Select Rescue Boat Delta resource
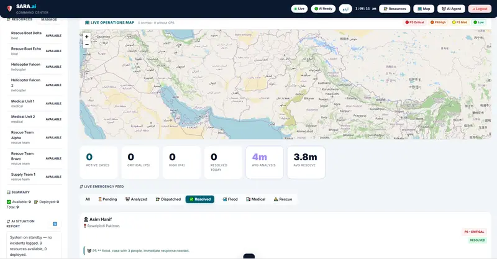This screenshot has height=259, width=497. tap(35, 35)
